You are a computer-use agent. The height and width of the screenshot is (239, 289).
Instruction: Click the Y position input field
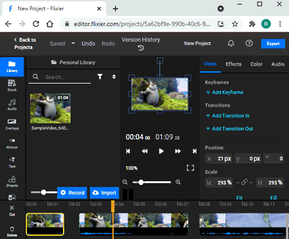[247, 159]
